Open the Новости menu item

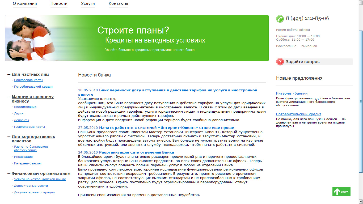[59, 3]
